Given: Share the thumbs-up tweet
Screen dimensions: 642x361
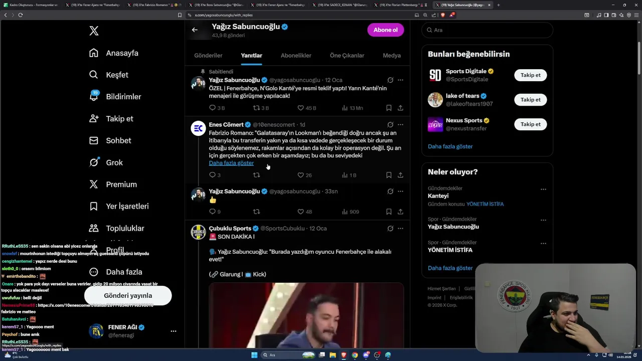Looking at the screenshot, I should coord(400,212).
